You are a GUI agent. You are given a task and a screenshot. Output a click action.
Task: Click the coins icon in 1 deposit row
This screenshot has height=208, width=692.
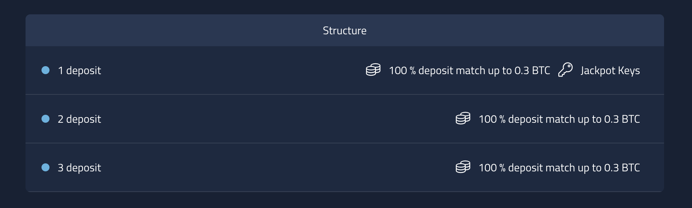pyautogui.click(x=373, y=70)
